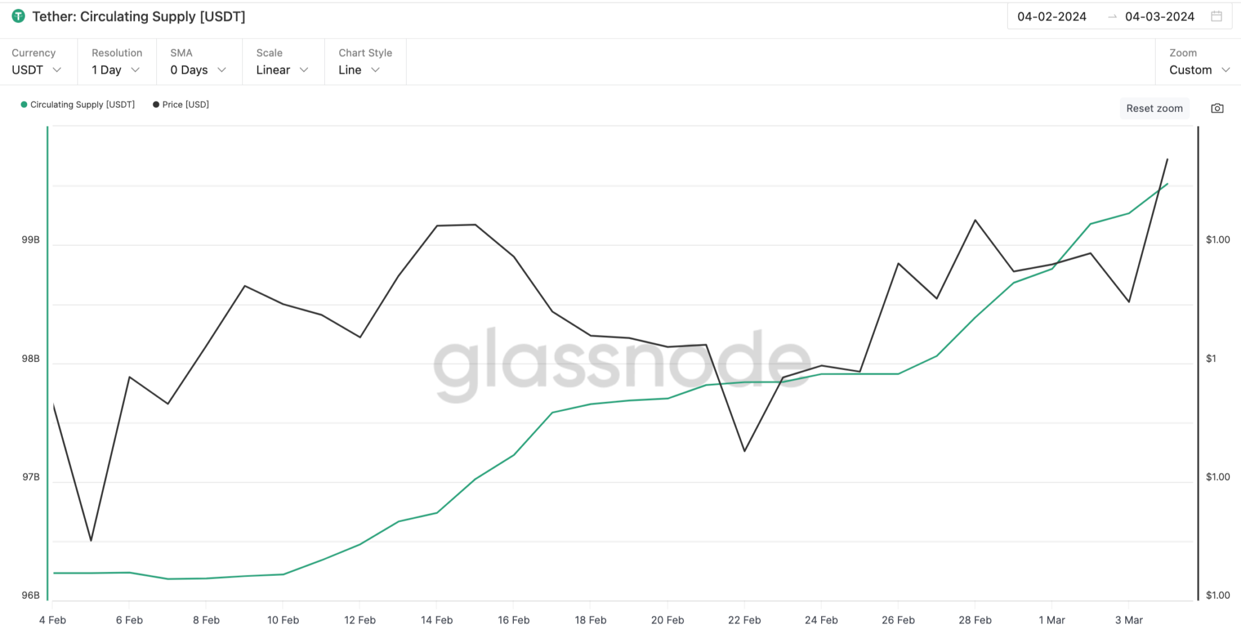This screenshot has height=643, width=1241.
Task: Click the glassnode watermark on chart
Action: pyautogui.click(x=622, y=363)
